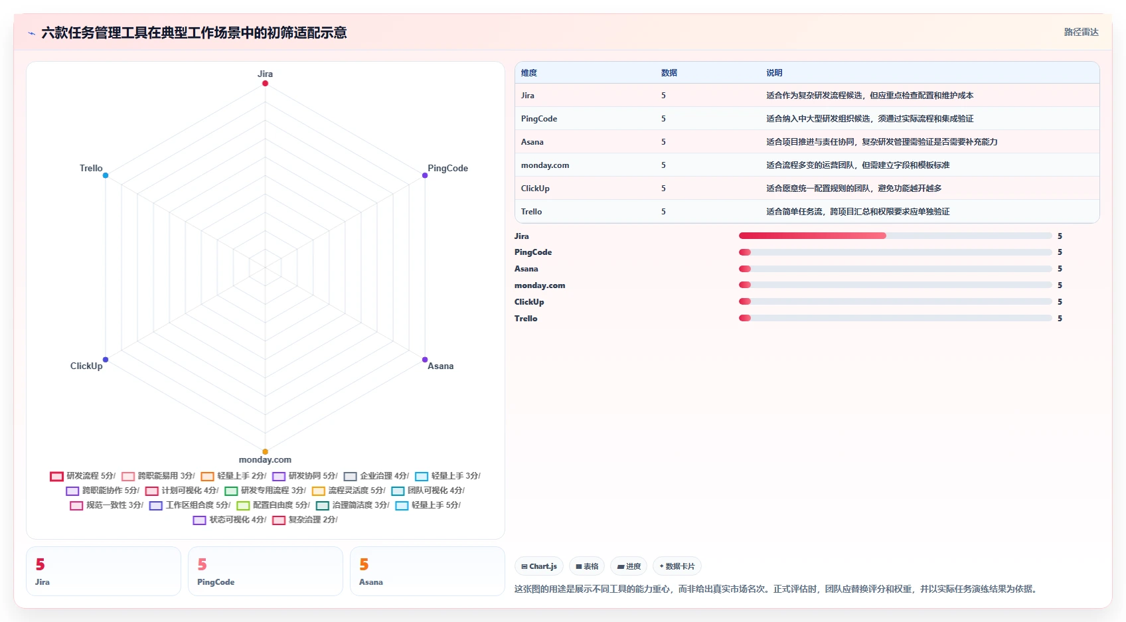Click the footnote starting 这张图的用途
1126x622 pixels.
point(777,589)
